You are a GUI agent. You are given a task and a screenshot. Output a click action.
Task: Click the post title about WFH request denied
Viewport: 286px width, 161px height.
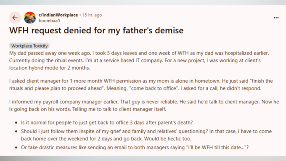tap(96, 30)
